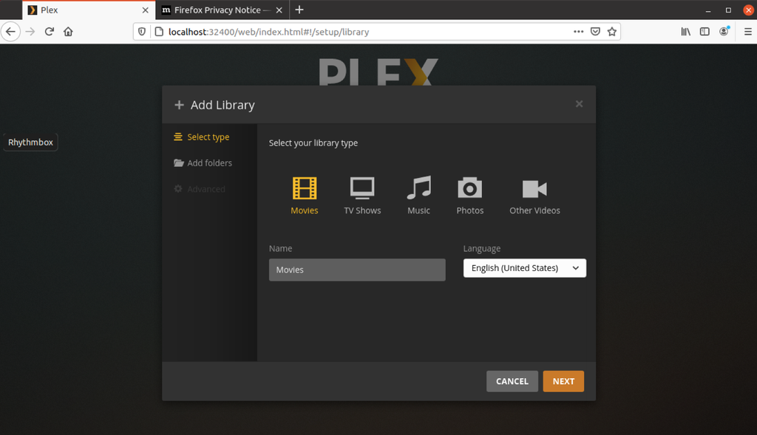Click the tracking protection shield icon
Screen dimensions: 757x435
click(140, 32)
